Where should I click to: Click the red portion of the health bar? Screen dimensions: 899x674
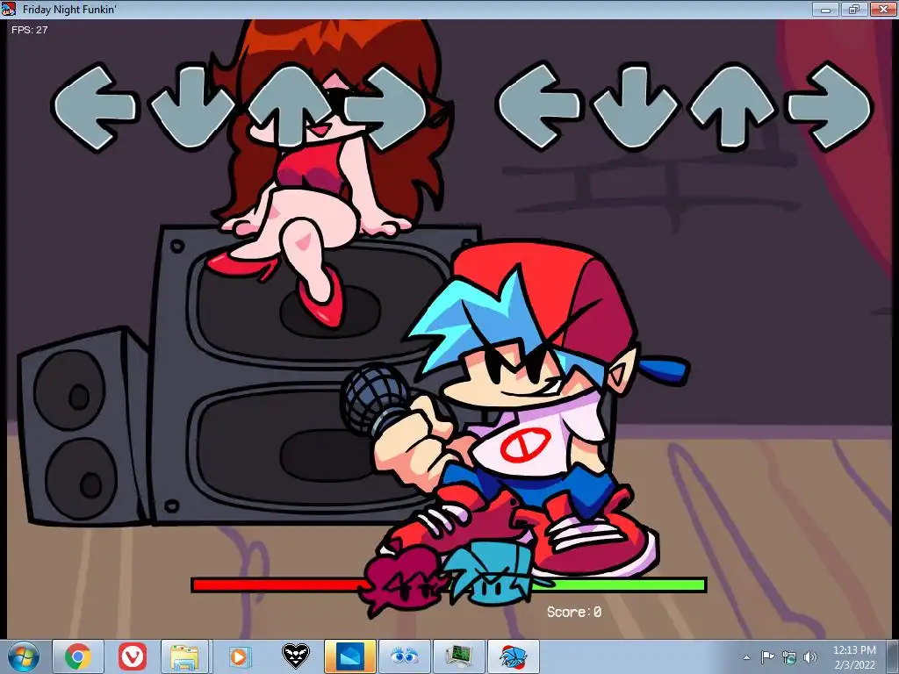[278, 585]
